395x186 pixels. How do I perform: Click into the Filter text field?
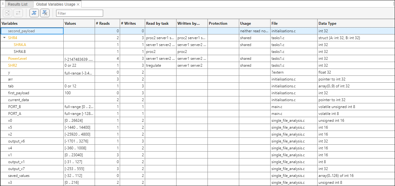(80, 13)
